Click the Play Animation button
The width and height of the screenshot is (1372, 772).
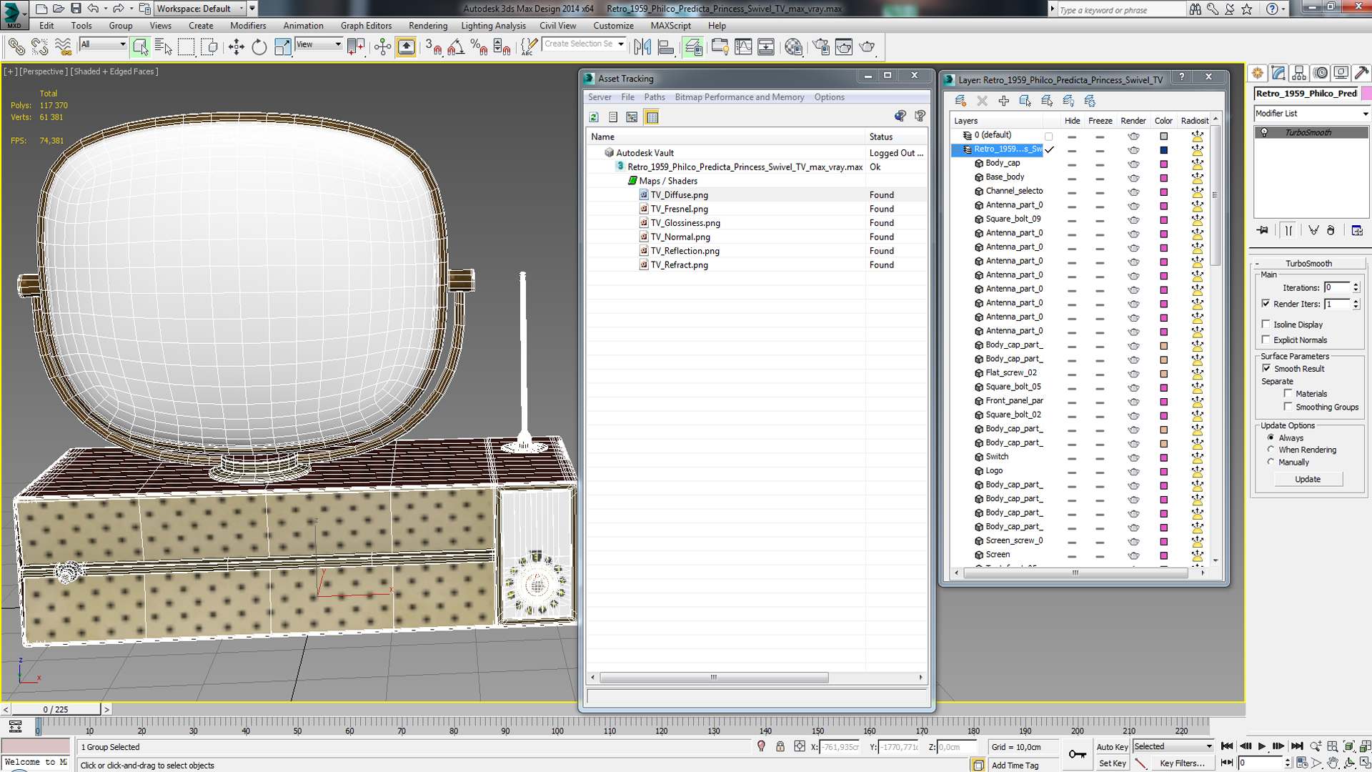1261,746
